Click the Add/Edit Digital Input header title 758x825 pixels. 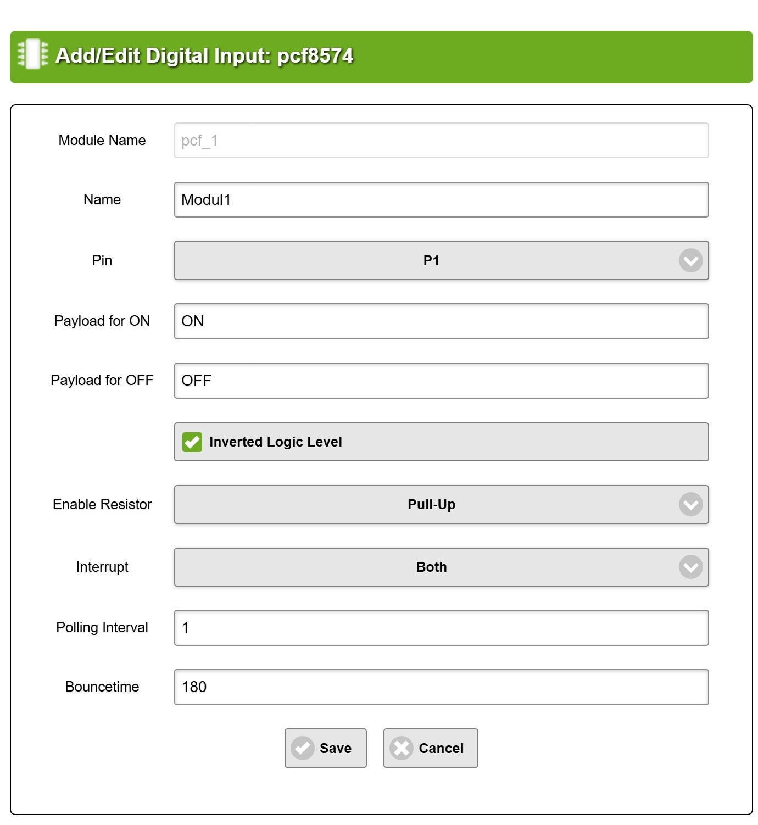[x=204, y=56]
